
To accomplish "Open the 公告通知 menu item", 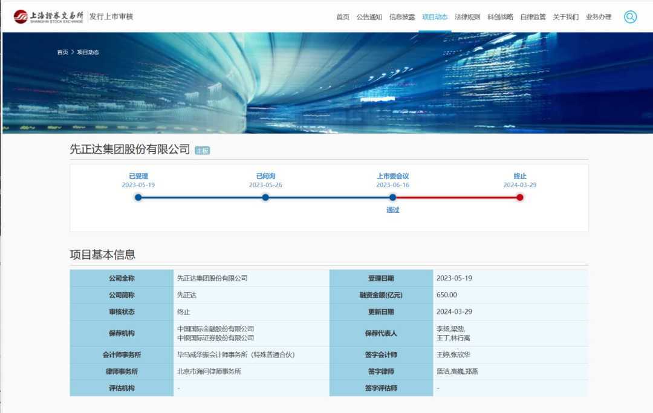I will [369, 17].
